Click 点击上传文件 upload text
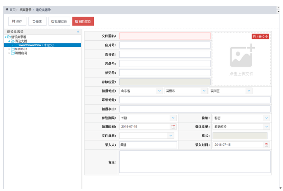This screenshot has width=283, height=191. [x=241, y=74]
